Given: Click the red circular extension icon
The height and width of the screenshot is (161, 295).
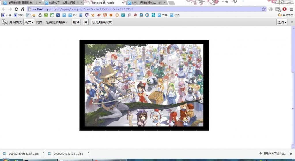Looking at the screenshot, I should pos(285,9).
